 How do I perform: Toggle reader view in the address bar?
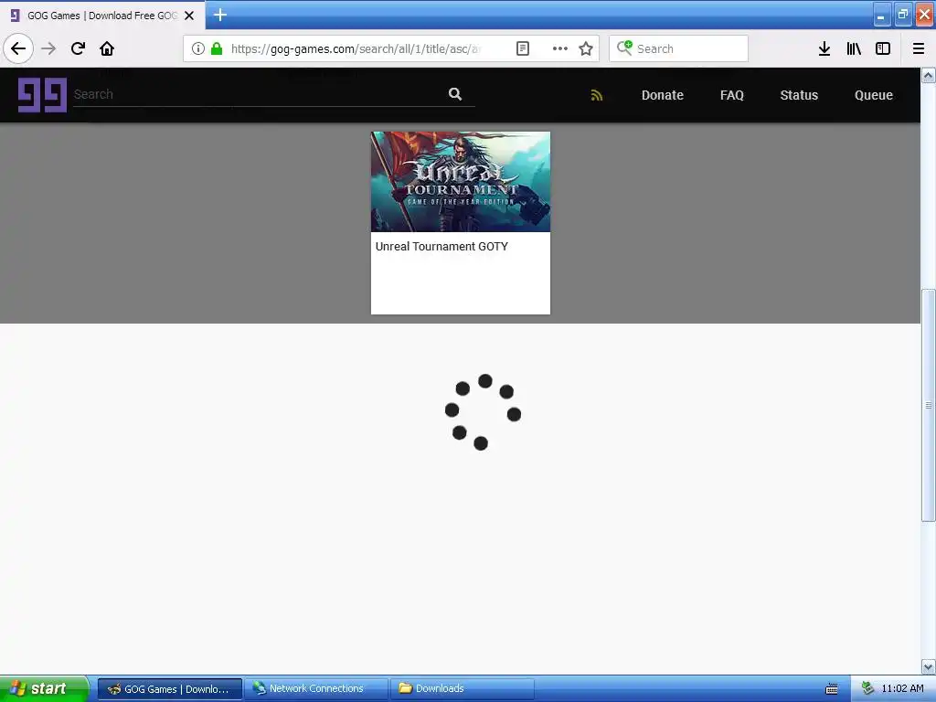tap(522, 48)
